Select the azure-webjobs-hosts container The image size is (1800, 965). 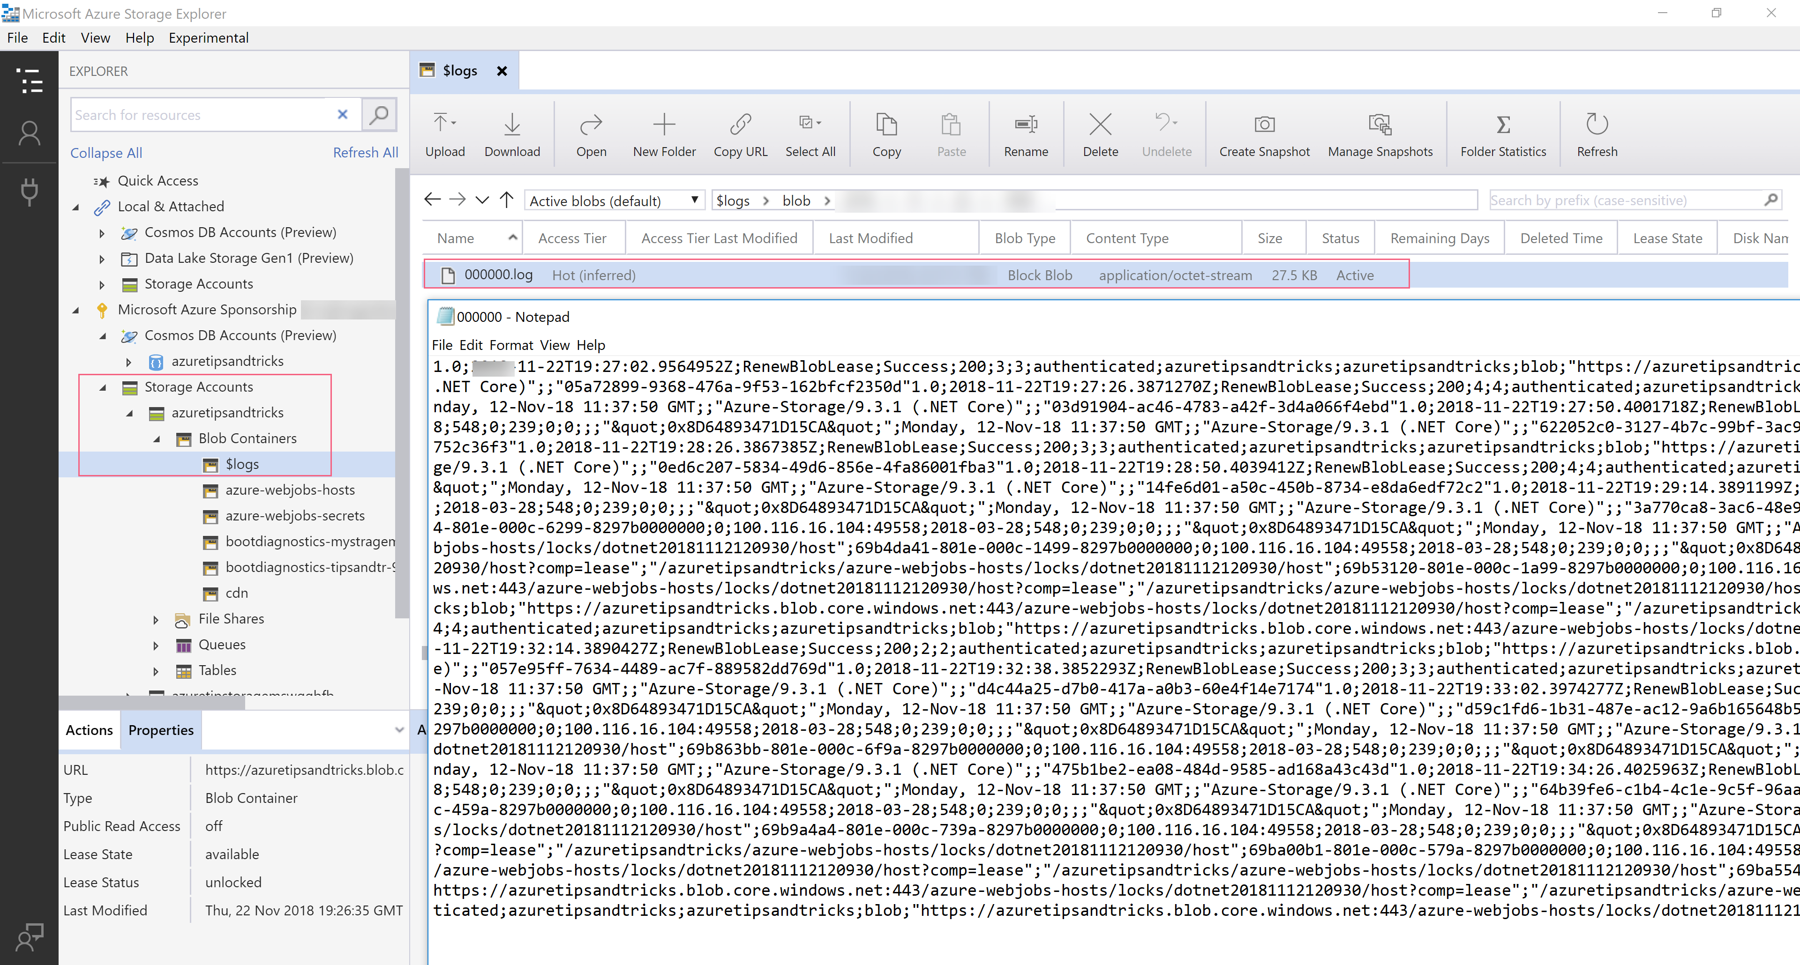click(289, 490)
